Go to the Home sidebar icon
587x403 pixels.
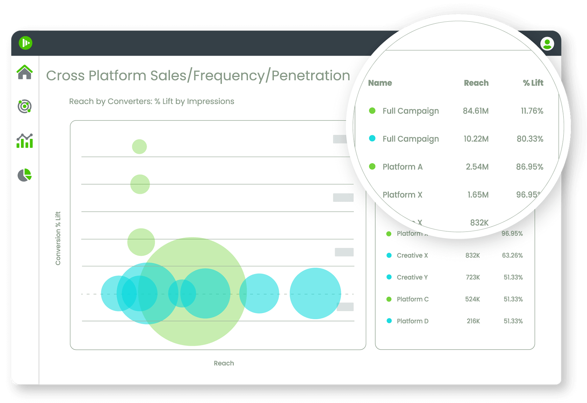point(25,72)
